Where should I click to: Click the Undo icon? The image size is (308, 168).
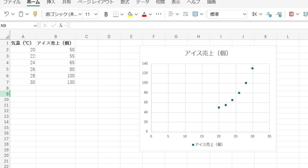point(7,14)
